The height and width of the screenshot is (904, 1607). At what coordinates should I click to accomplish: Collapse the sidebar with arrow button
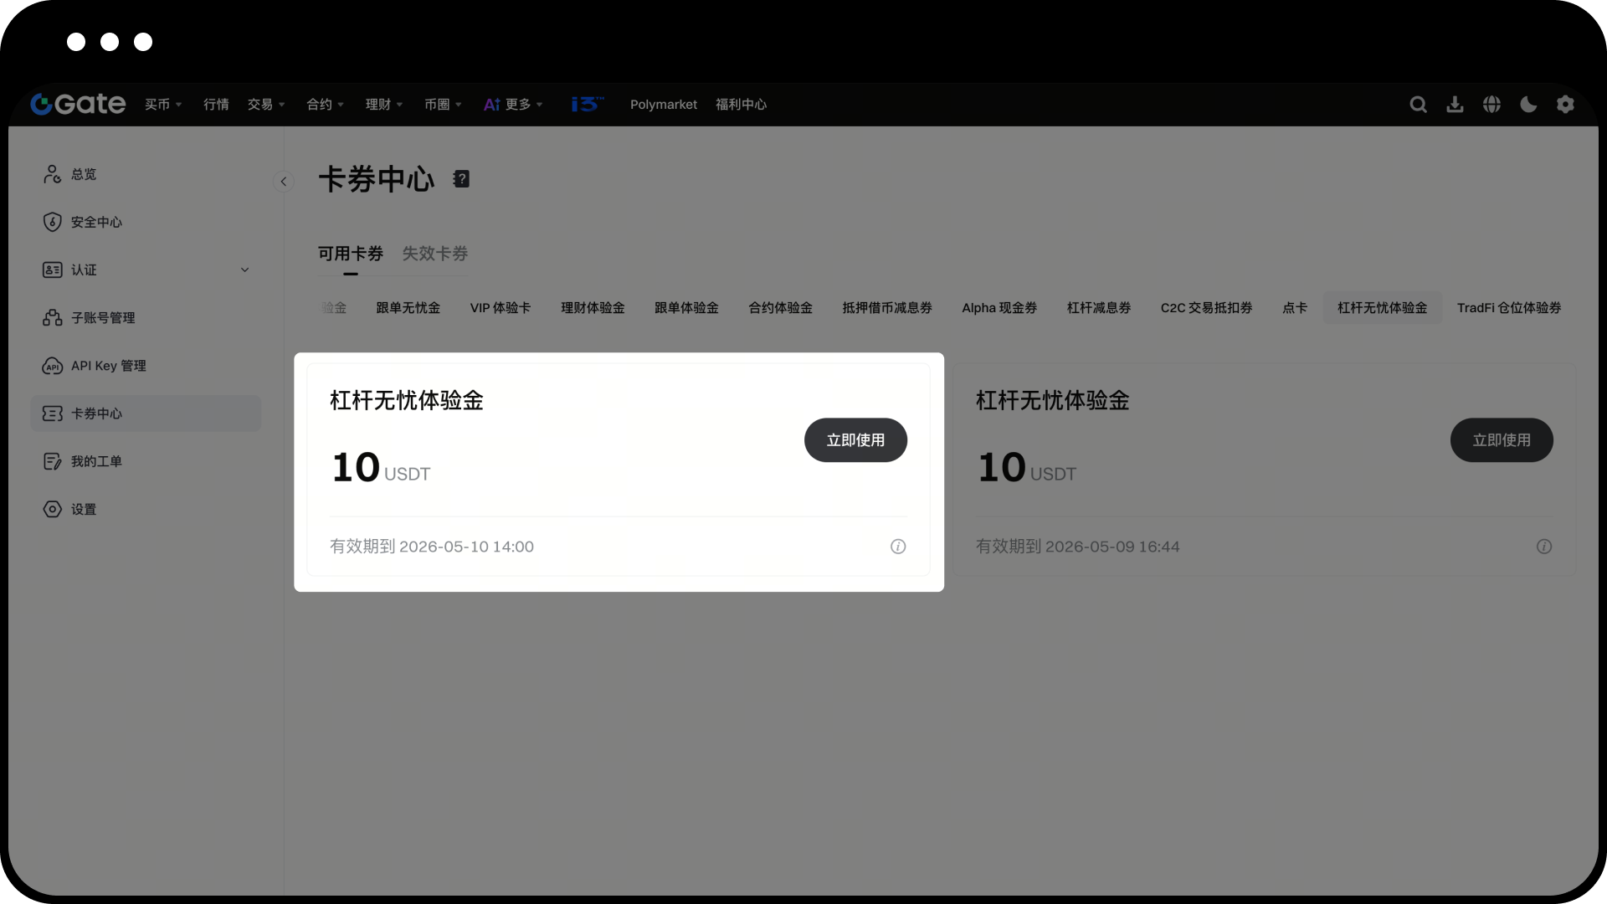coord(284,182)
